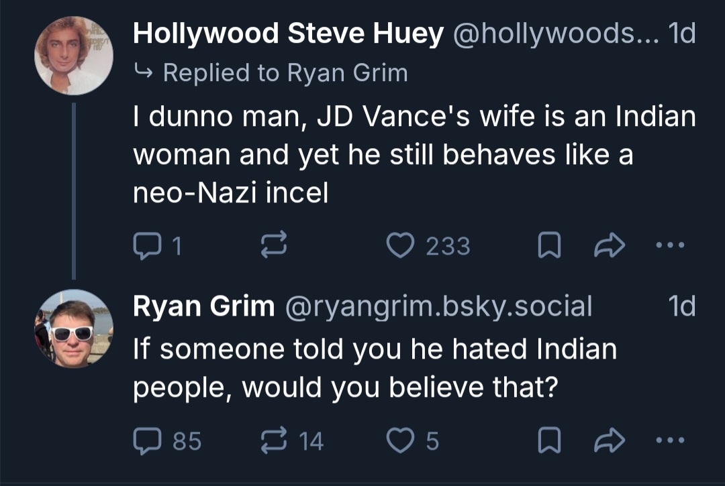
Task: Go to Hollywood Steve Huey's profile name
Action: 288,35
